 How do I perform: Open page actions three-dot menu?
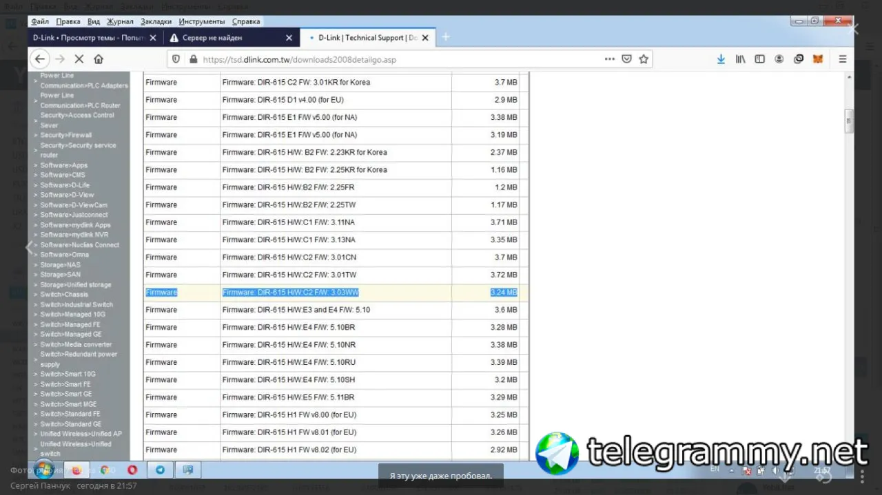[610, 59]
